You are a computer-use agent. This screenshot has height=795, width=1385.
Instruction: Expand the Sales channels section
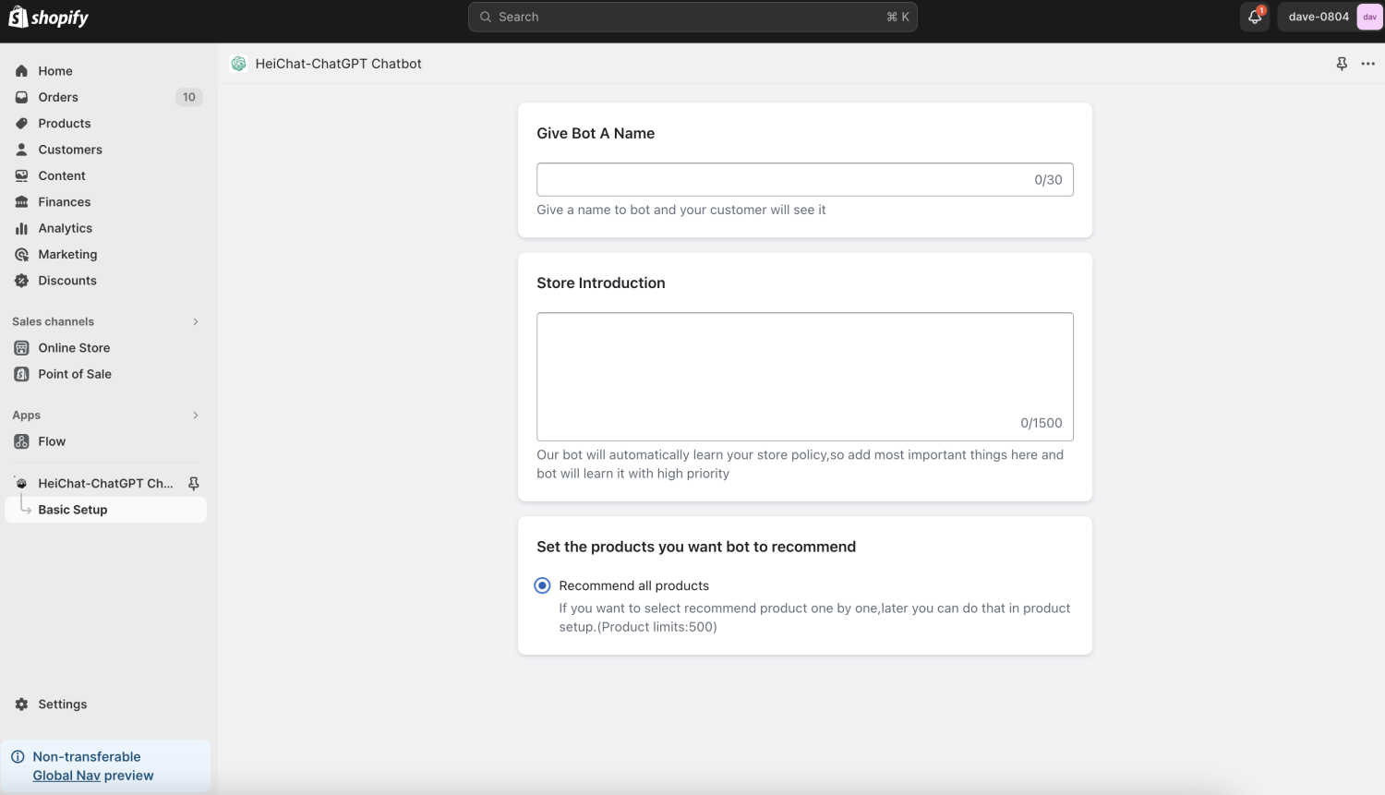point(195,321)
